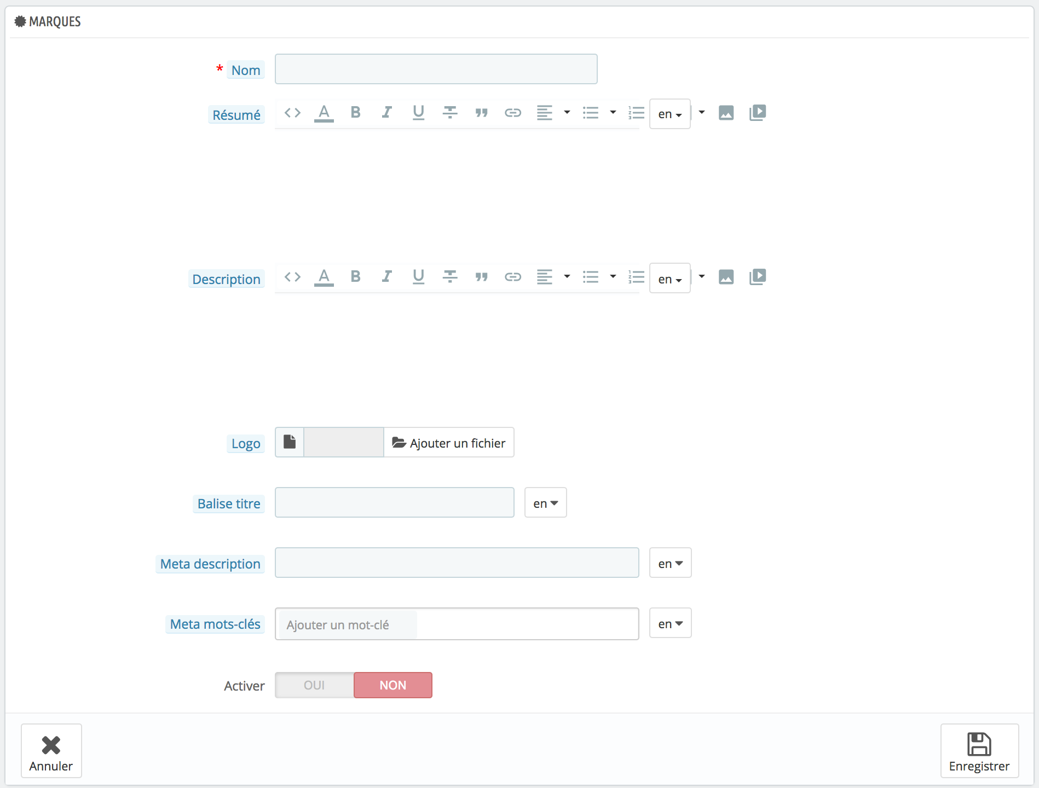Apply underline in Résumé editor toolbar
The image size is (1039, 788).
click(x=418, y=113)
